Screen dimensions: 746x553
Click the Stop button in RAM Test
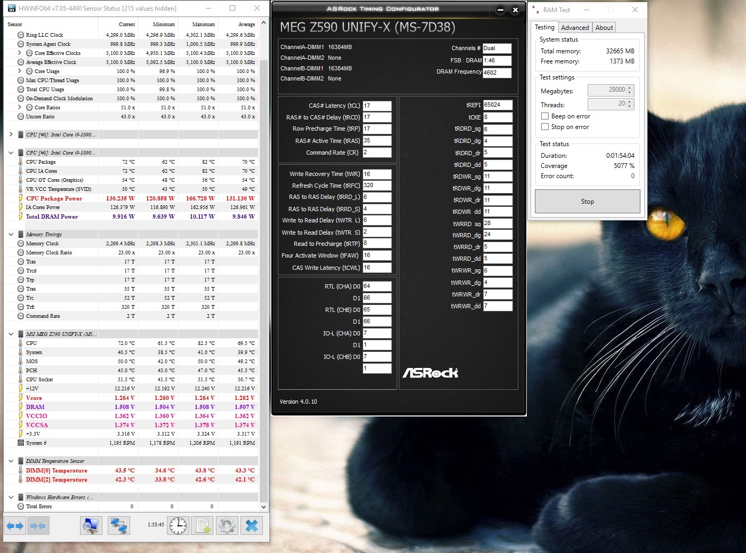[587, 202]
